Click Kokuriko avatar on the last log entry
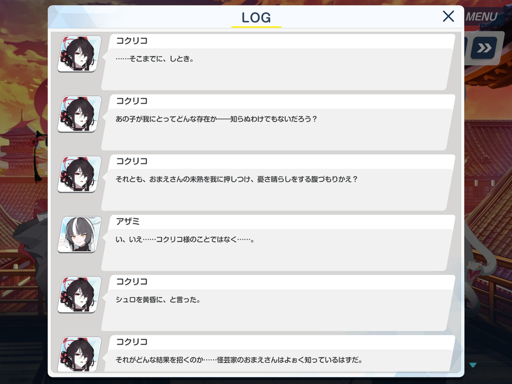Image resolution: width=512 pixels, height=384 pixels. 80,354
